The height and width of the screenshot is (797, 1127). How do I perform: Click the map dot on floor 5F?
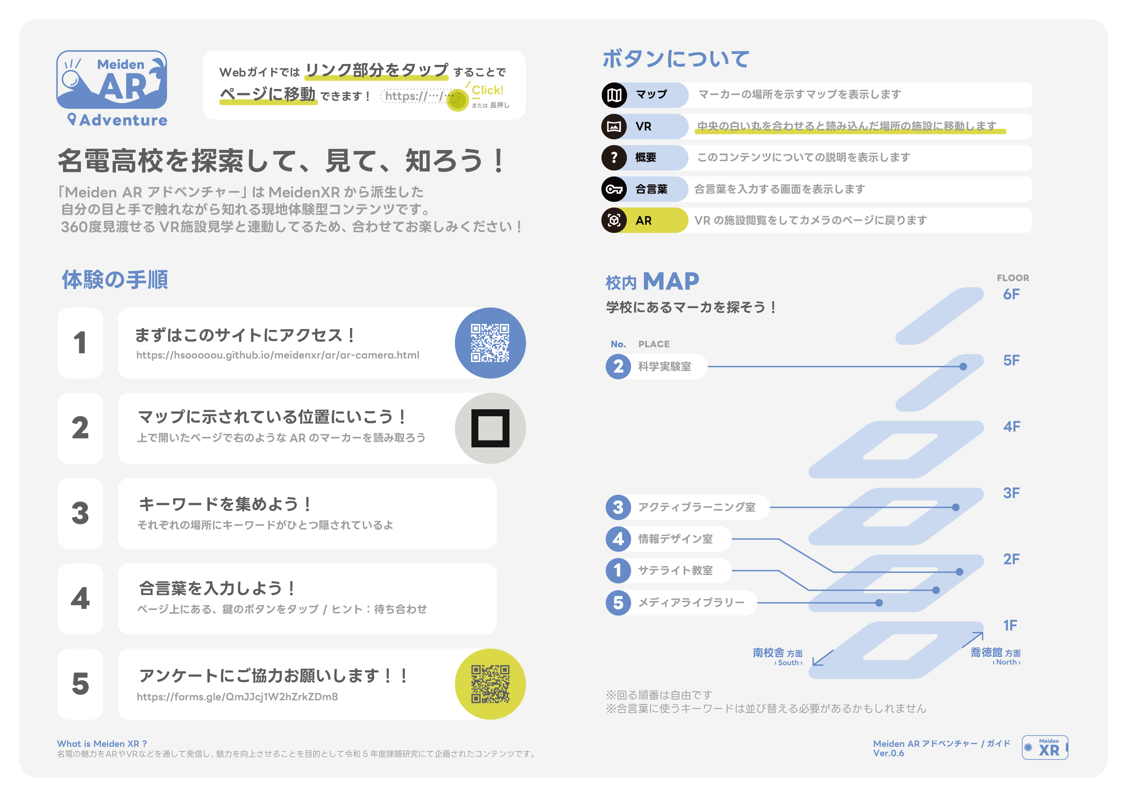[963, 367]
